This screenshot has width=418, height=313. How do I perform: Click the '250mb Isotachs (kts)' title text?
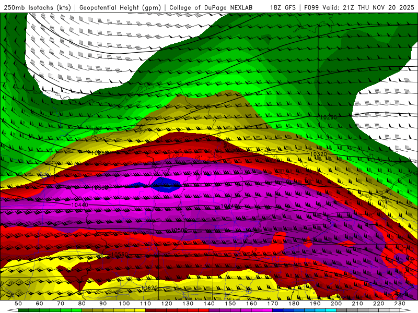tap(37, 8)
